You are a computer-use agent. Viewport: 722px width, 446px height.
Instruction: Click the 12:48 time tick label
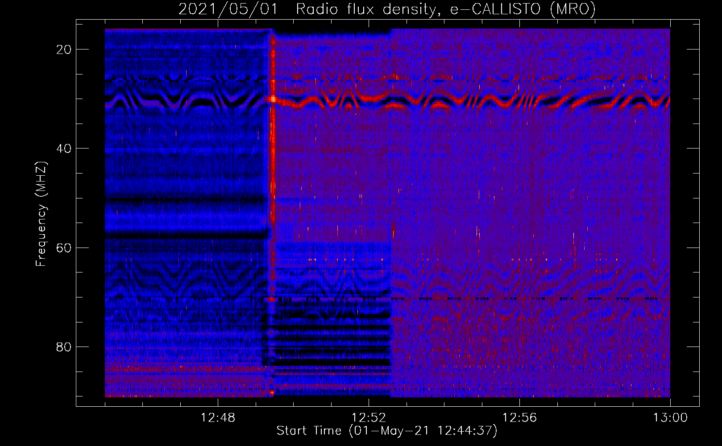tap(218, 418)
